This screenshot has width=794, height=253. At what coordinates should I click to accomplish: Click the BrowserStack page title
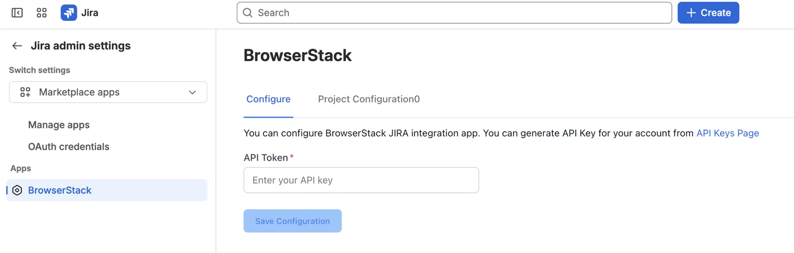[x=298, y=56]
